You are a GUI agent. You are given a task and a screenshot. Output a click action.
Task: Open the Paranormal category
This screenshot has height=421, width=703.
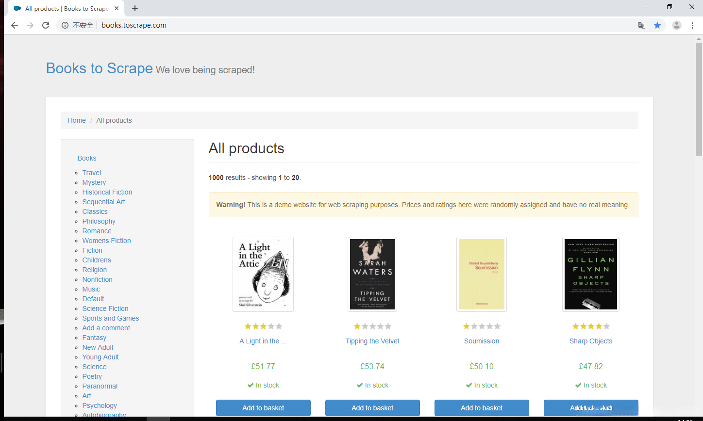(x=100, y=386)
